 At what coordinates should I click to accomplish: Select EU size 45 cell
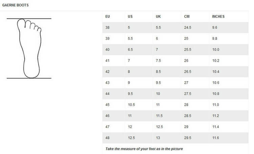107,105
